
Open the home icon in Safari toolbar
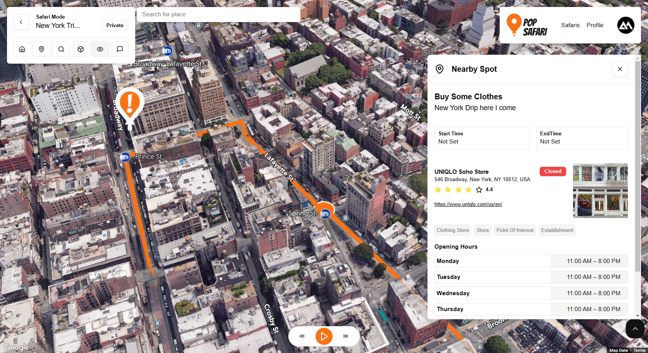(x=22, y=49)
